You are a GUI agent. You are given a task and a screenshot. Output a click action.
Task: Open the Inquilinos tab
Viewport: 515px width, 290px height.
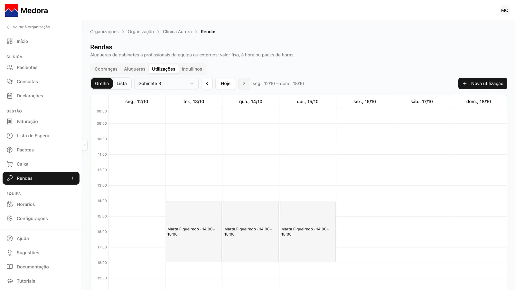pos(192,69)
